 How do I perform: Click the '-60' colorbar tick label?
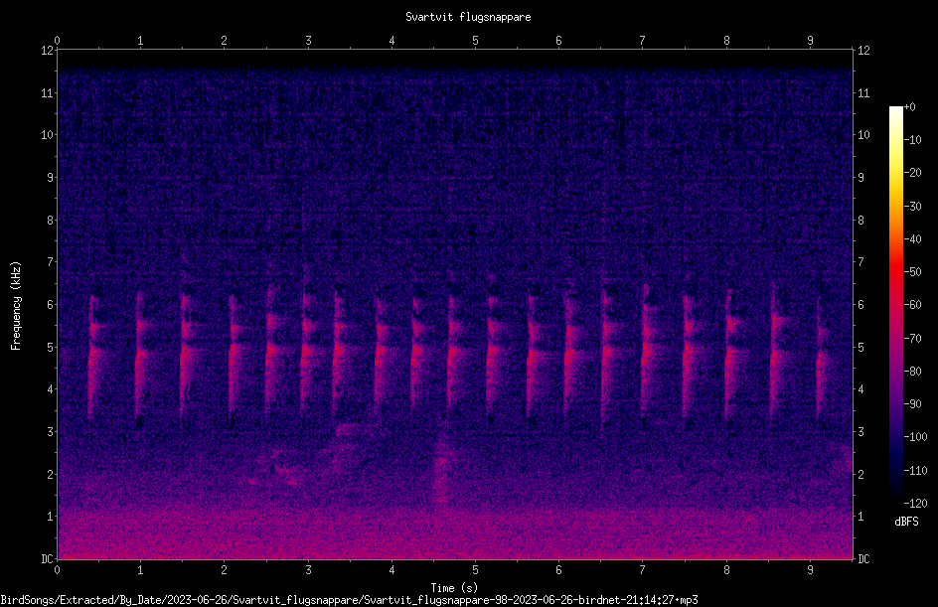pyautogui.click(x=912, y=305)
